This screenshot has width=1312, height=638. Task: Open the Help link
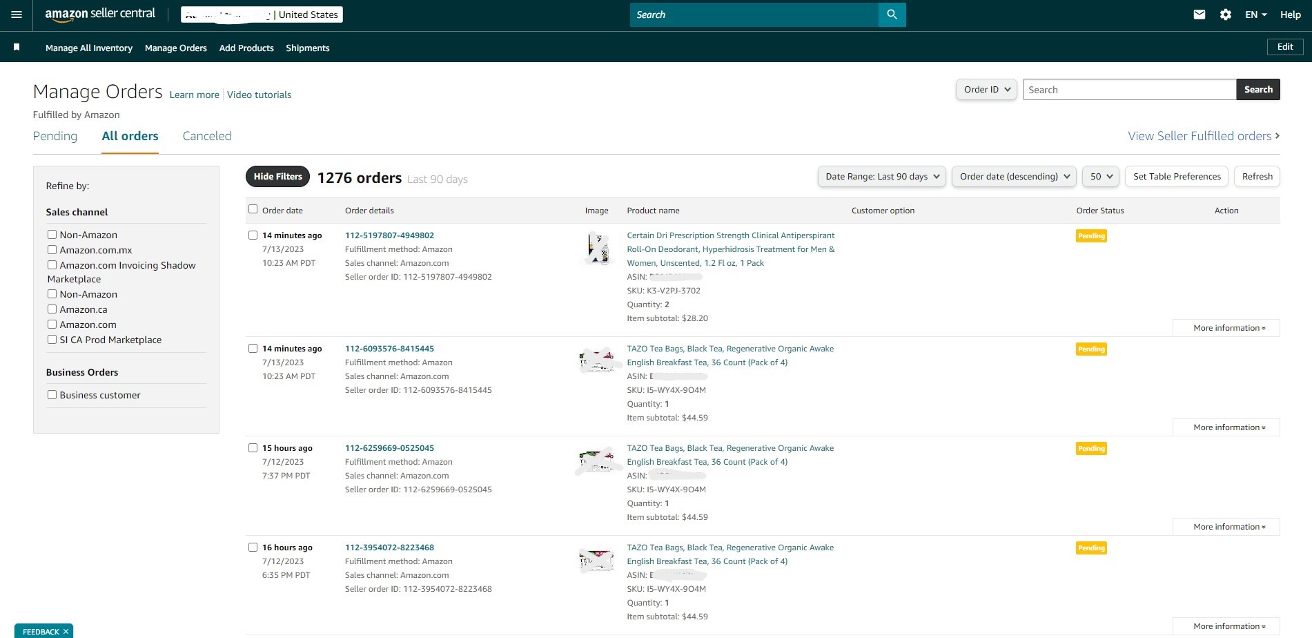tap(1290, 14)
